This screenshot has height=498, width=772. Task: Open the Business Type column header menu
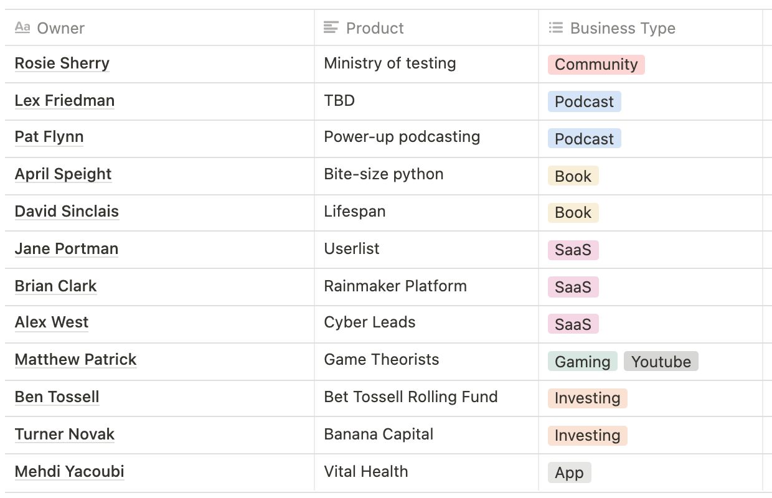[x=651, y=27]
